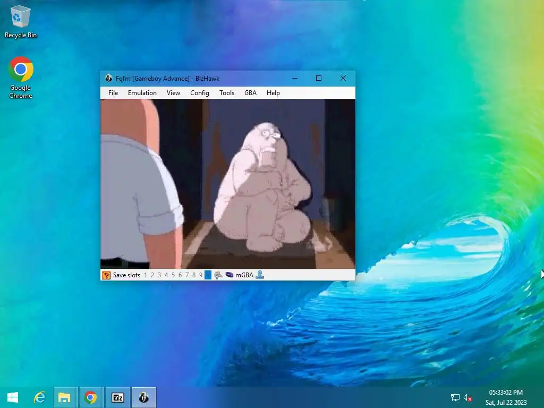Select the Google Chrome desktop shortcut
This screenshot has height=408, width=544.
[x=21, y=78]
